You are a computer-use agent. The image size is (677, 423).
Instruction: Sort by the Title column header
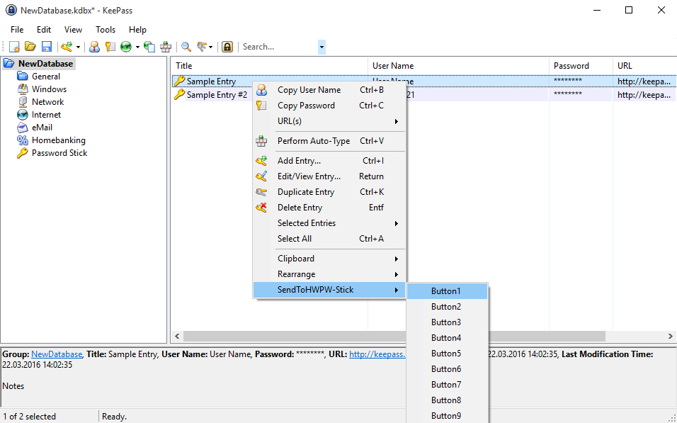tap(269, 66)
